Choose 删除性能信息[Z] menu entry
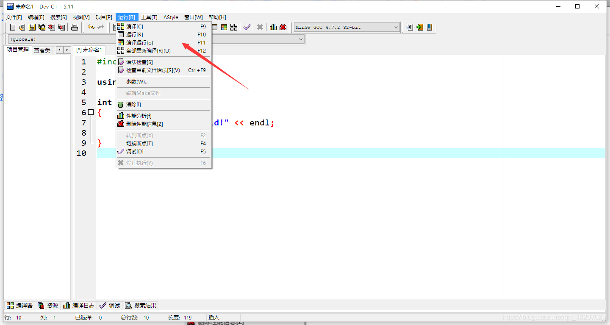The image size is (610, 325). (x=164, y=124)
